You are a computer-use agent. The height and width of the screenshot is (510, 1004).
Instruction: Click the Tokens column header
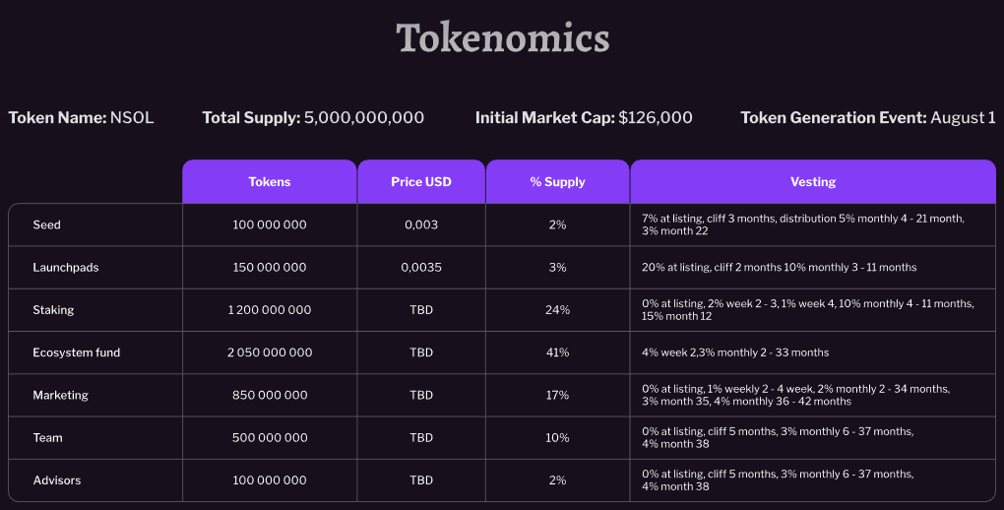[x=270, y=182]
